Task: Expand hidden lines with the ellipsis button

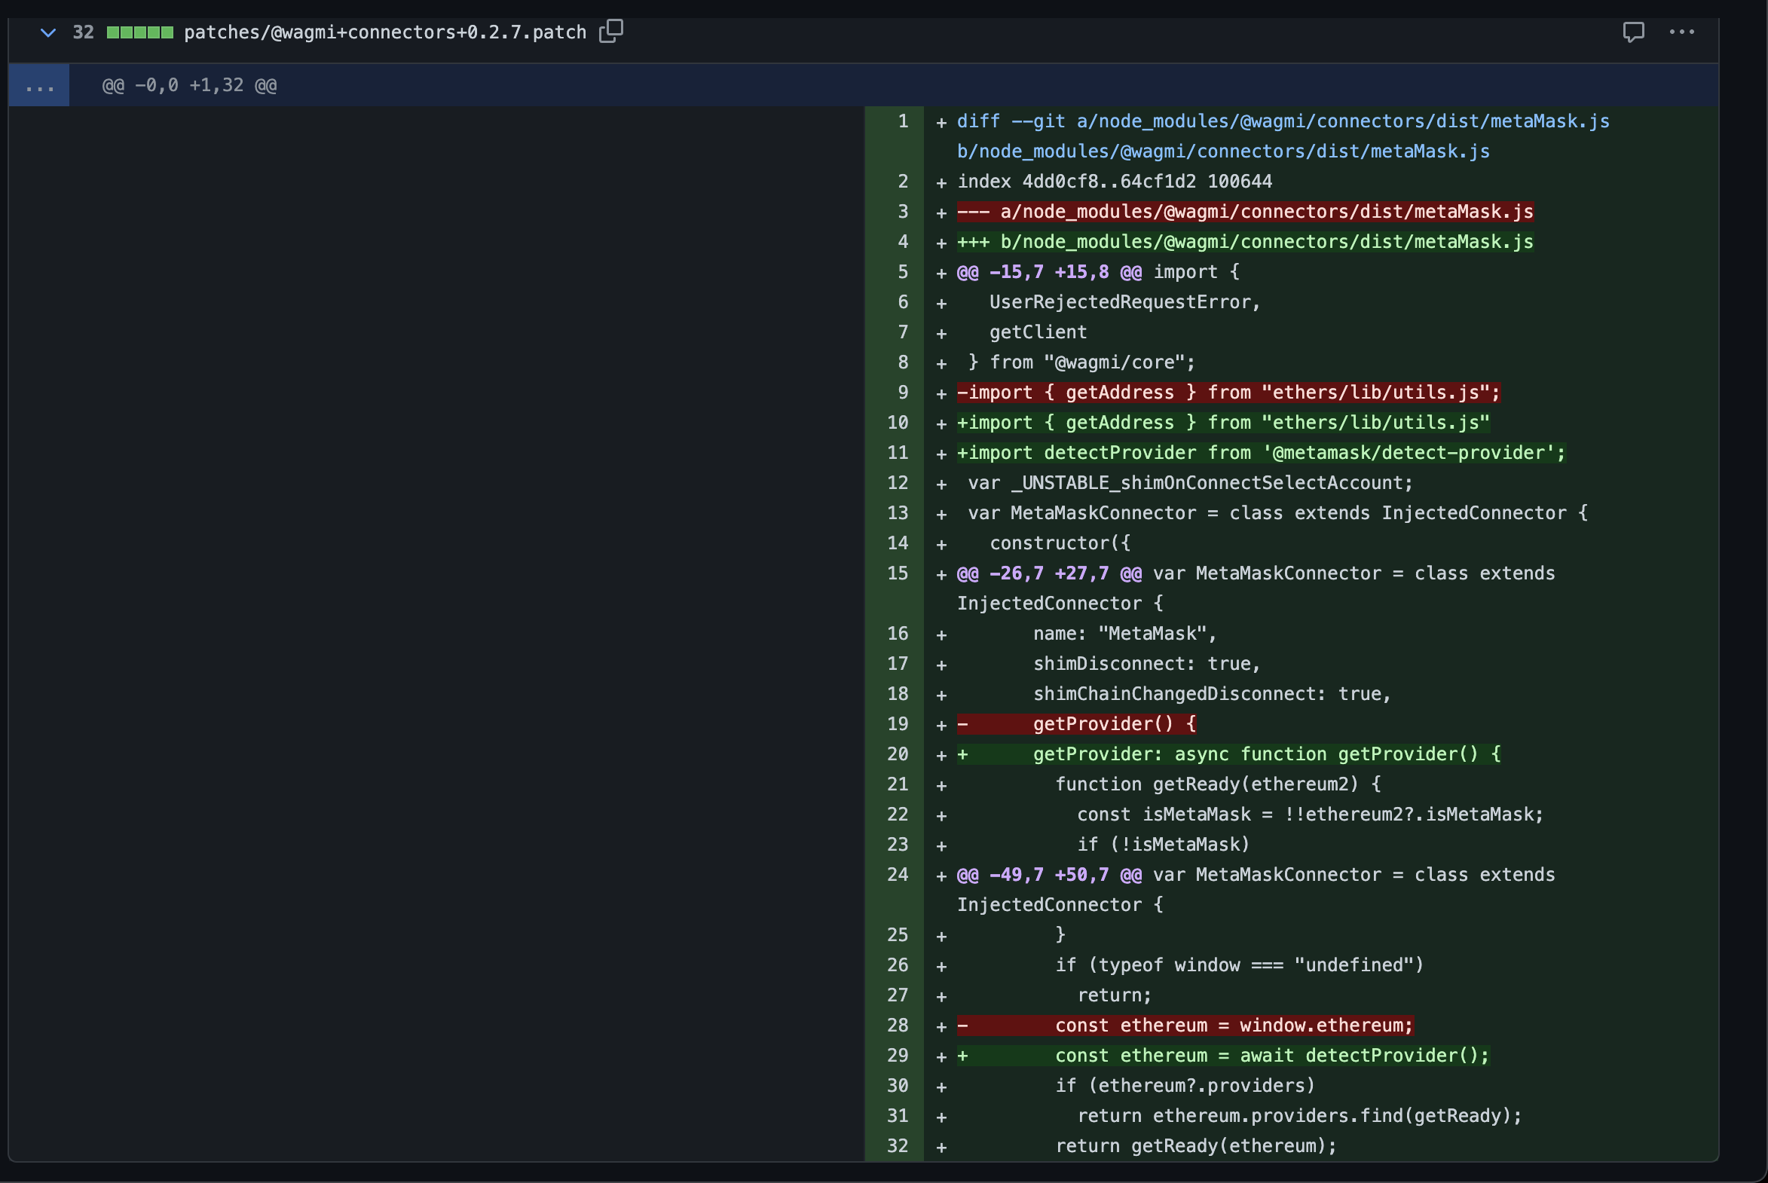Action: tap(39, 85)
